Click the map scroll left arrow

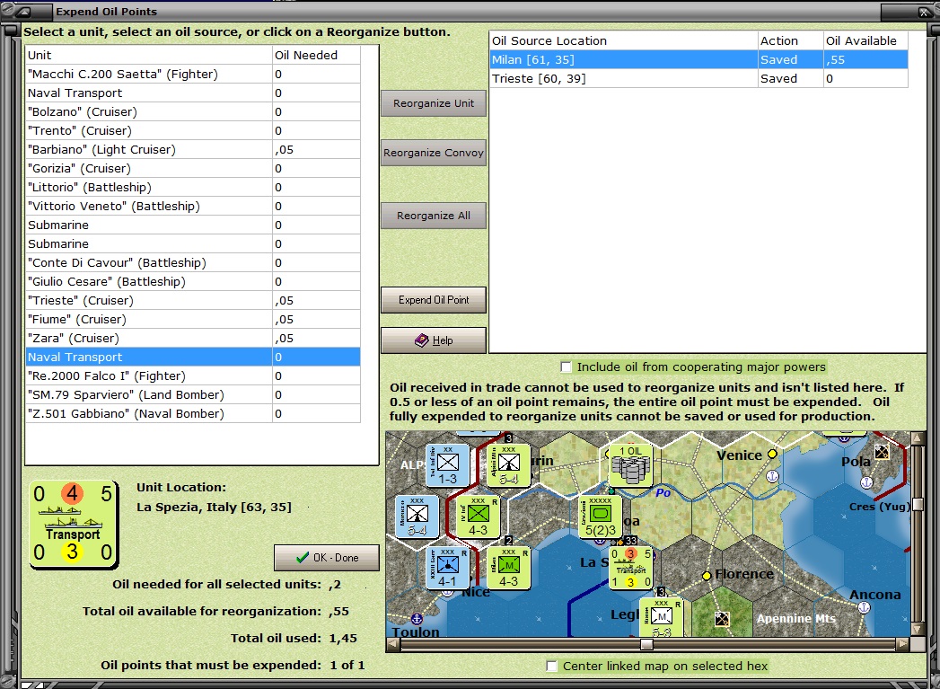(x=393, y=645)
